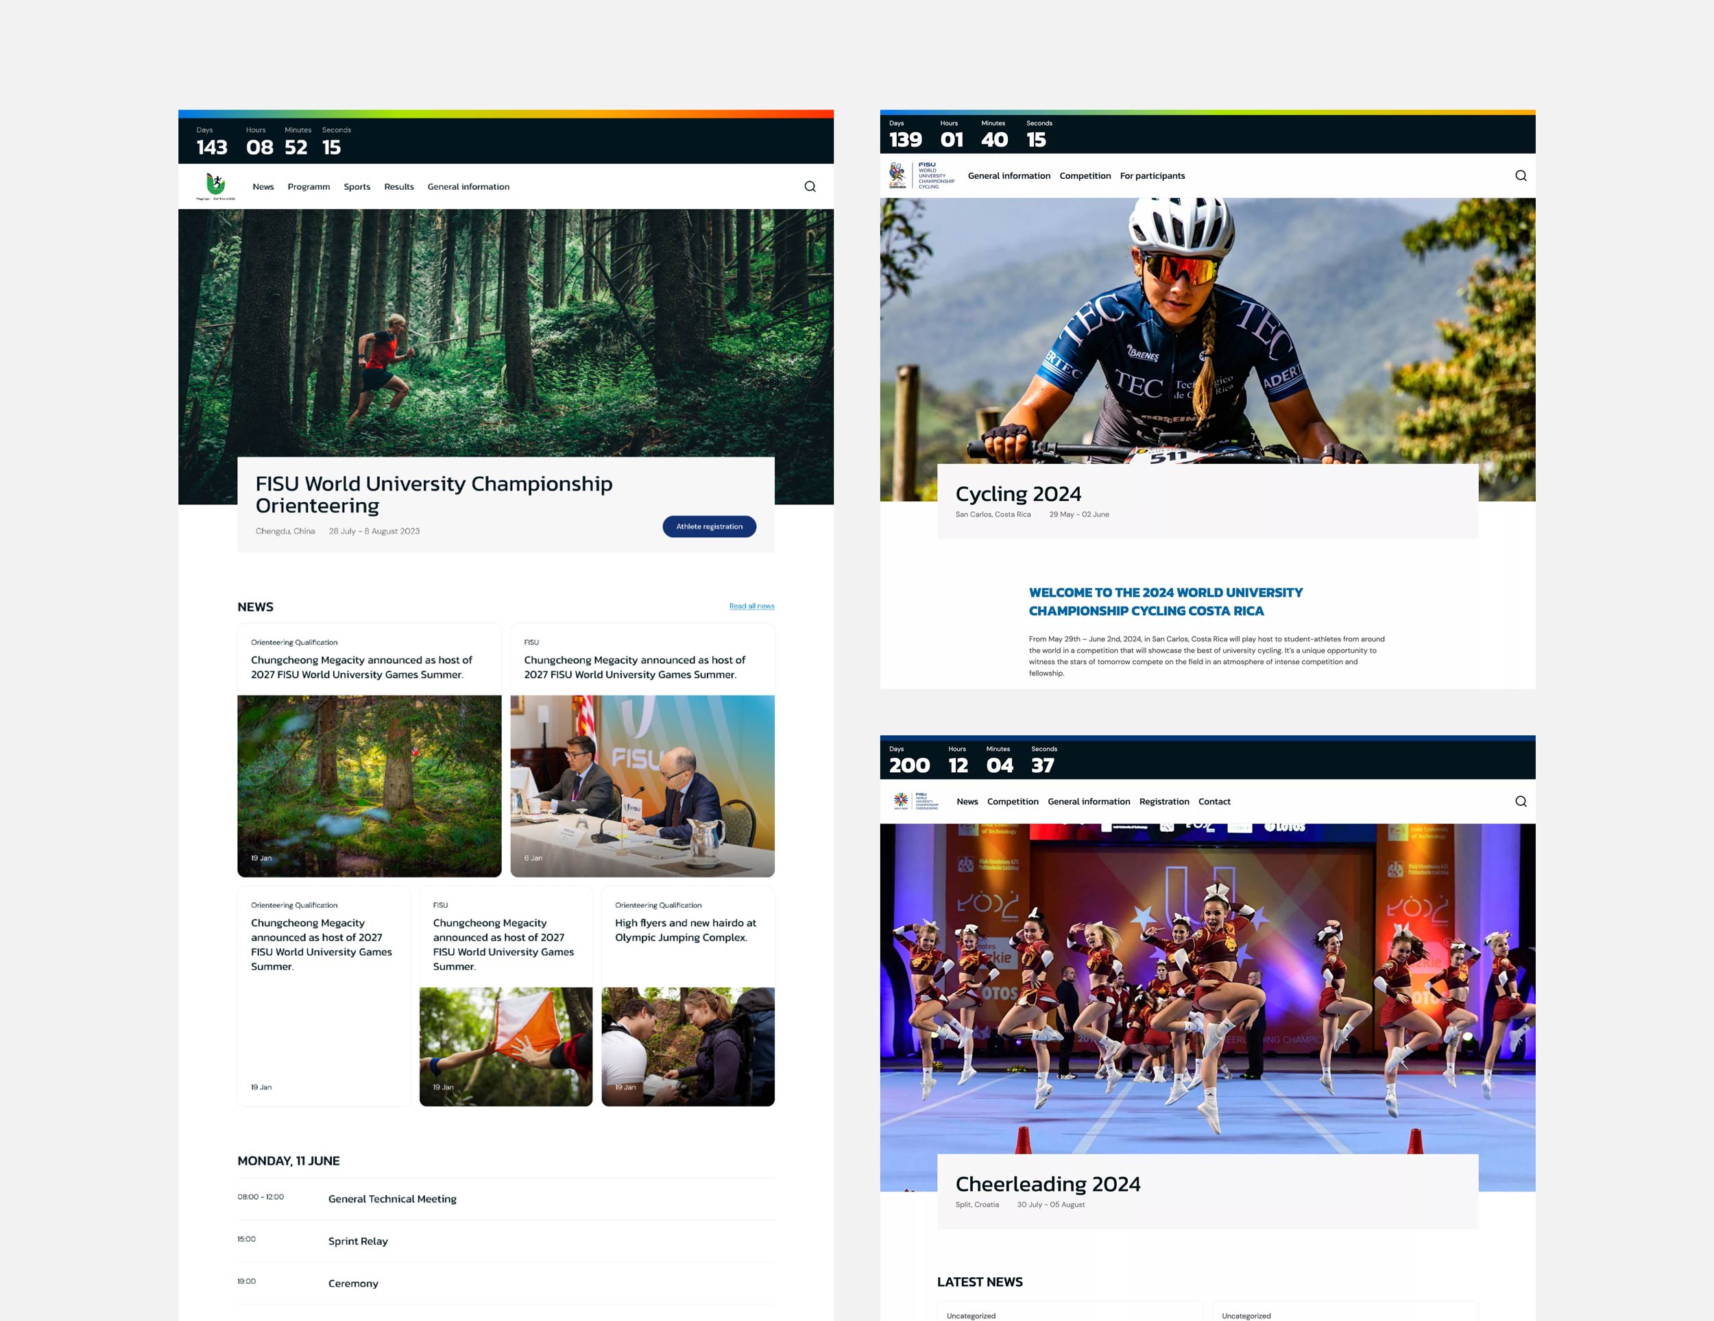Follow the Read all news link
The width and height of the screenshot is (1714, 1321).
pyautogui.click(x=751, y=606)
